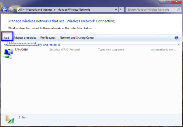This screenshot has height=127, width=183.
Task: Select the TAHA2016 network computer icon
Action: (x=8, y=53)
